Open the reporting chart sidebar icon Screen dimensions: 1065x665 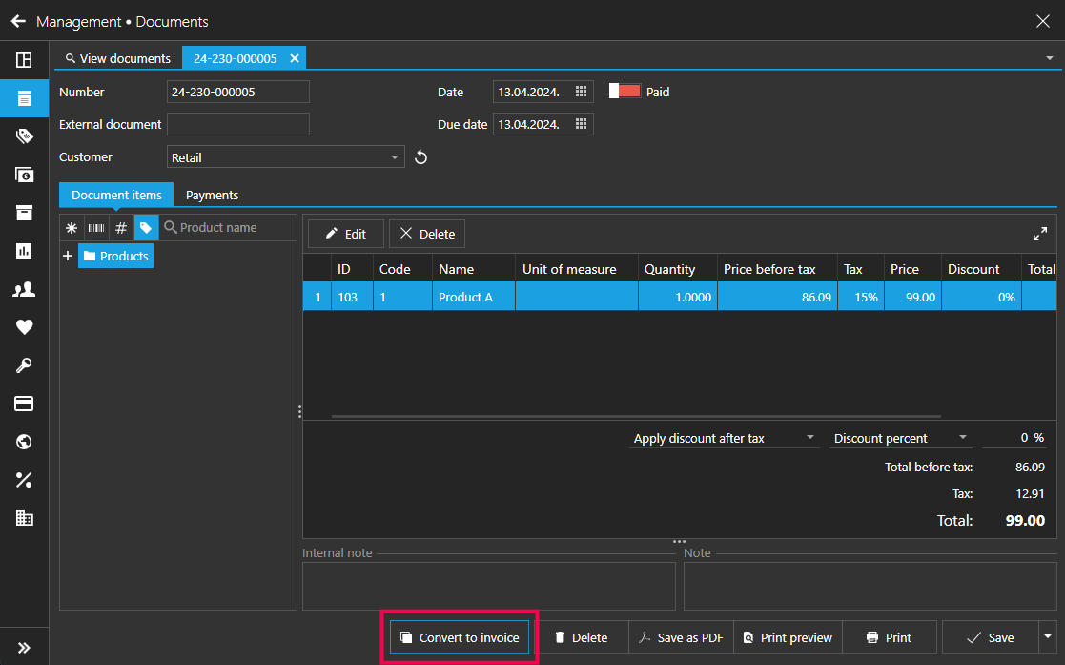[24, 251]
